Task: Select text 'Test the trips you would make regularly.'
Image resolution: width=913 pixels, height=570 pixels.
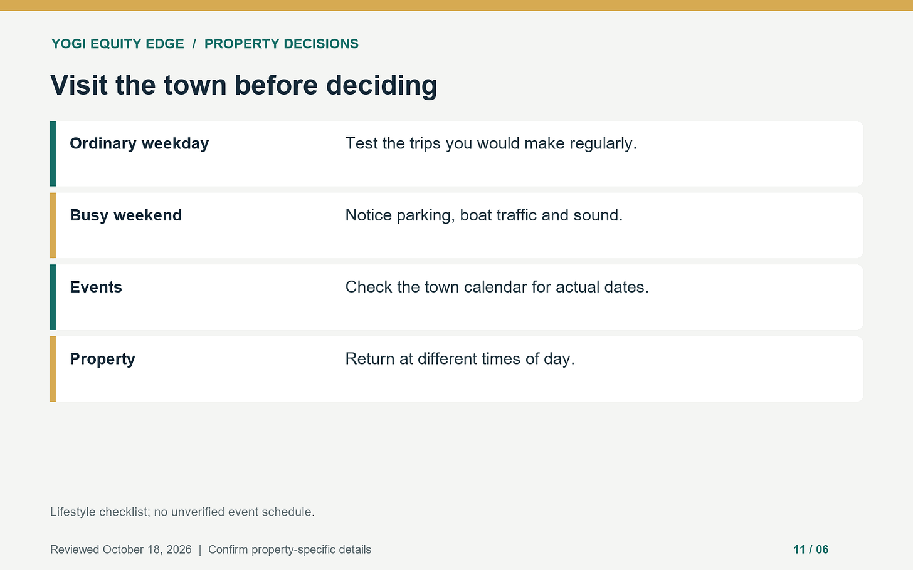Action: pos(491,143)
